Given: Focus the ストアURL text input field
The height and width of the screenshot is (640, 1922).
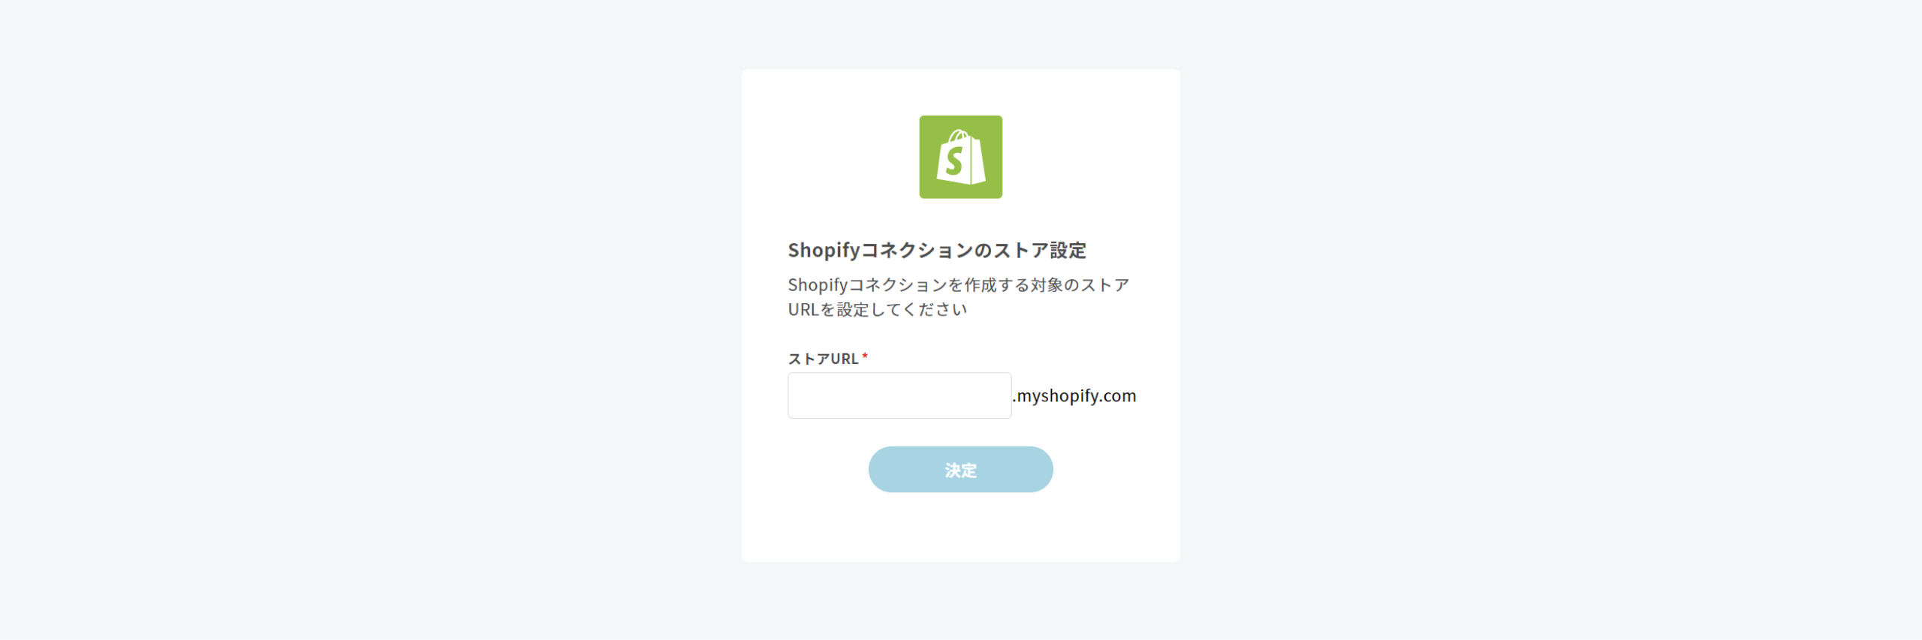Looking at the screenshot, I should [899, 395].
